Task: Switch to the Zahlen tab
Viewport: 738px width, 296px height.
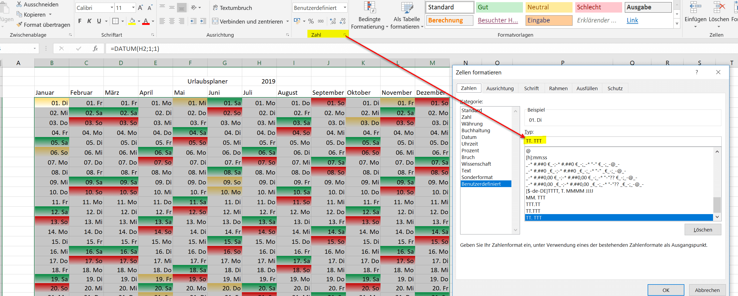Action: pos(469,88)
